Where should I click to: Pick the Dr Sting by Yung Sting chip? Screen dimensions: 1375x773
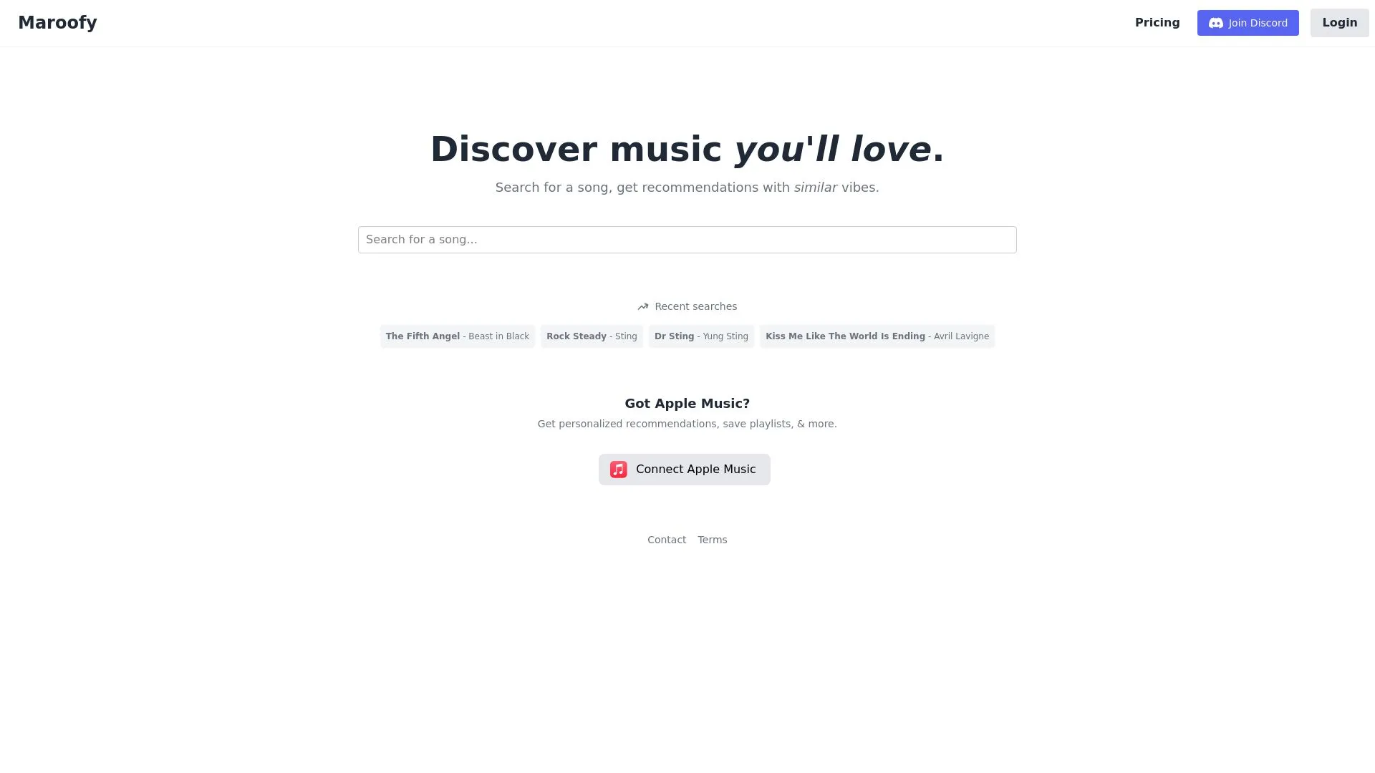tap(701, 336)
